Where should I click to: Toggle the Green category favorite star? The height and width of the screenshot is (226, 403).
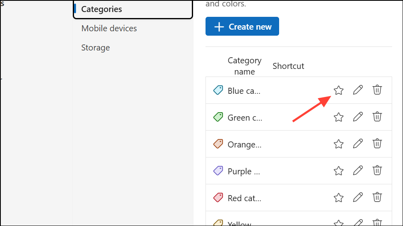click(339, 117)
